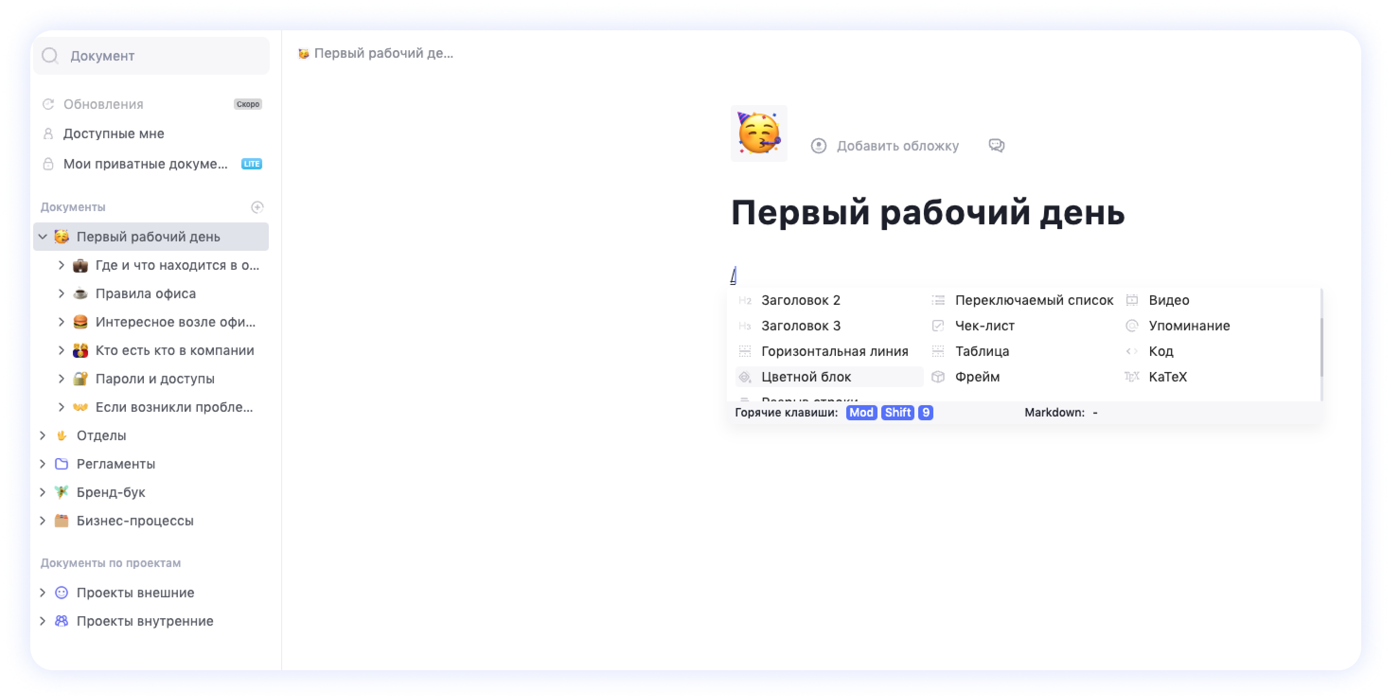1391x700 pixels.
Task: Click the colored block paint icon
Action: point(744,377)
